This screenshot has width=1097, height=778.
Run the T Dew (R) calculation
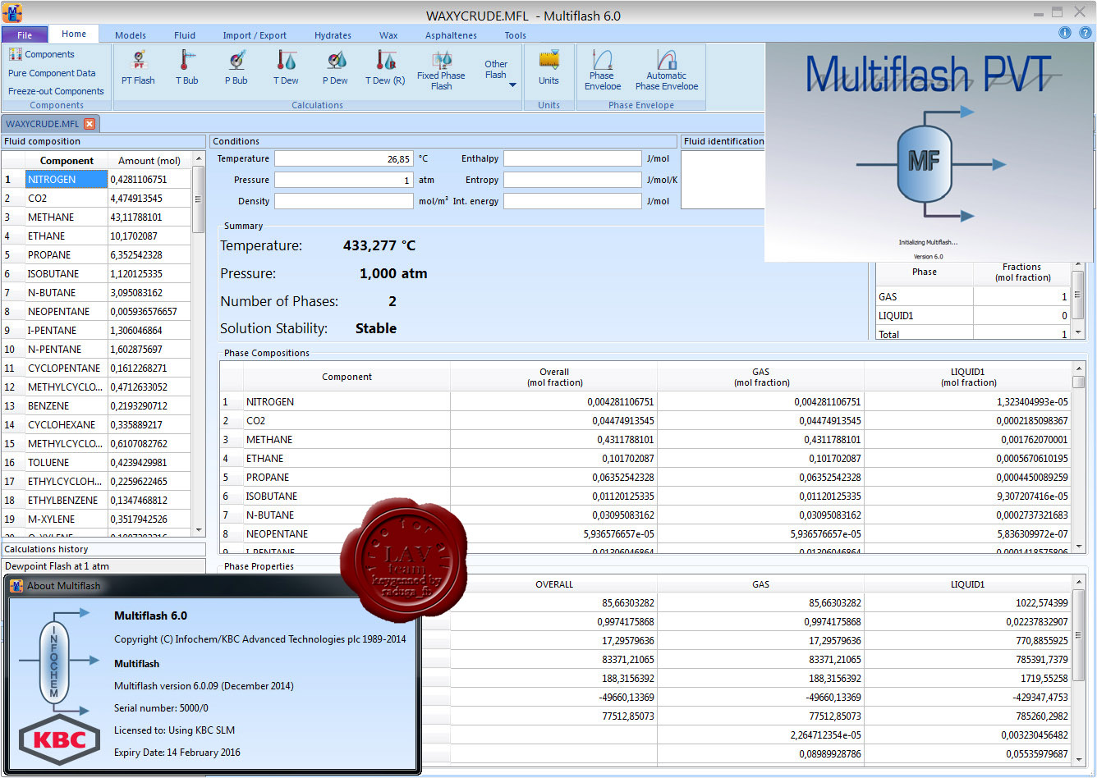(x=385, y=67)
